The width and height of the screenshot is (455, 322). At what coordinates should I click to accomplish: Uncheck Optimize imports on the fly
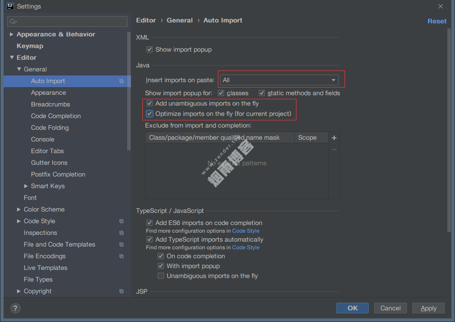(150, 114)
